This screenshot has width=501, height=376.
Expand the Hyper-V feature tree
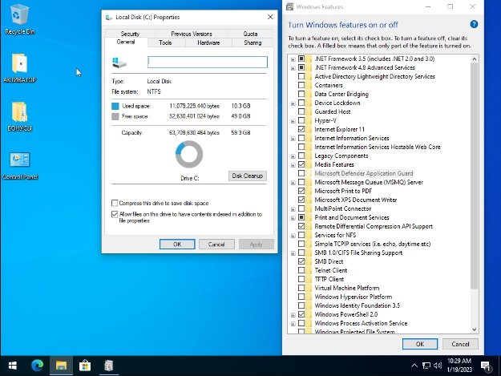coord(293,121)
